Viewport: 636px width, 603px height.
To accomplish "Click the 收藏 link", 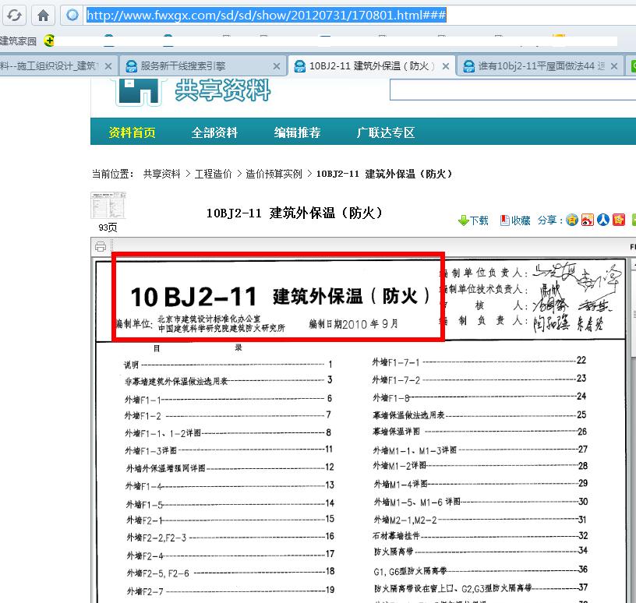I will 521,220.
